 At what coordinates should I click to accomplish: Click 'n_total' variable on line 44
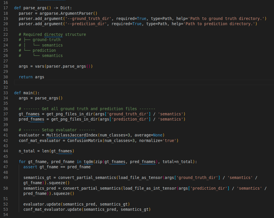(x=27, y=151)
